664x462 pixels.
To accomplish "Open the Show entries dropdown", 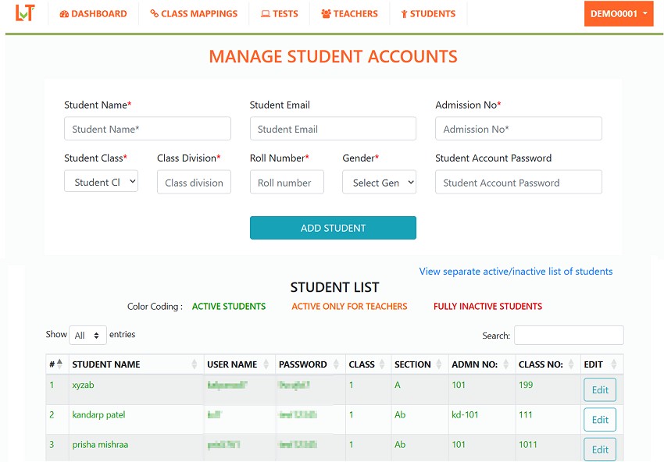I will pyautogui.click(x=87, y=335).
